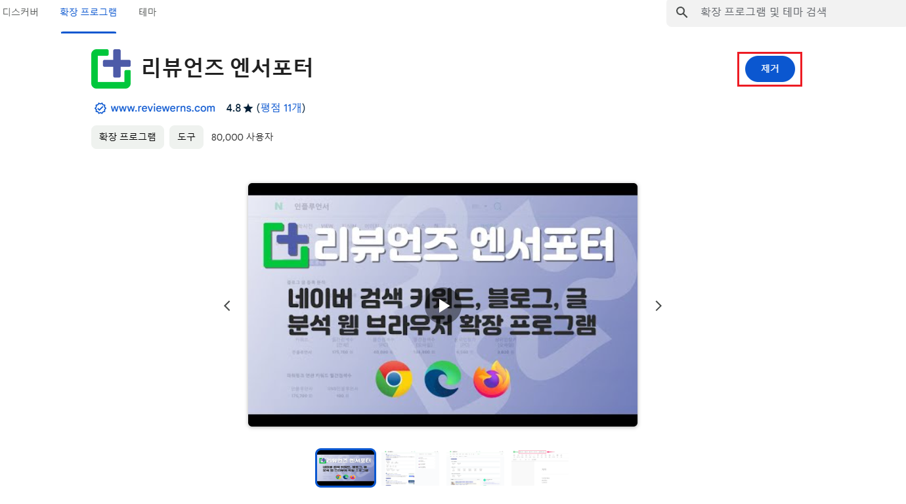Open the 평점 11개 ratings link

pos(281,108)
